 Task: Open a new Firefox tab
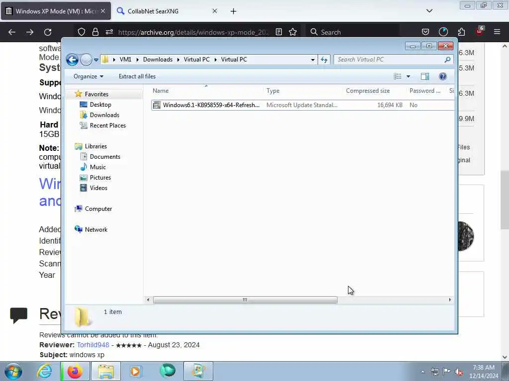(x=234, y=11)
